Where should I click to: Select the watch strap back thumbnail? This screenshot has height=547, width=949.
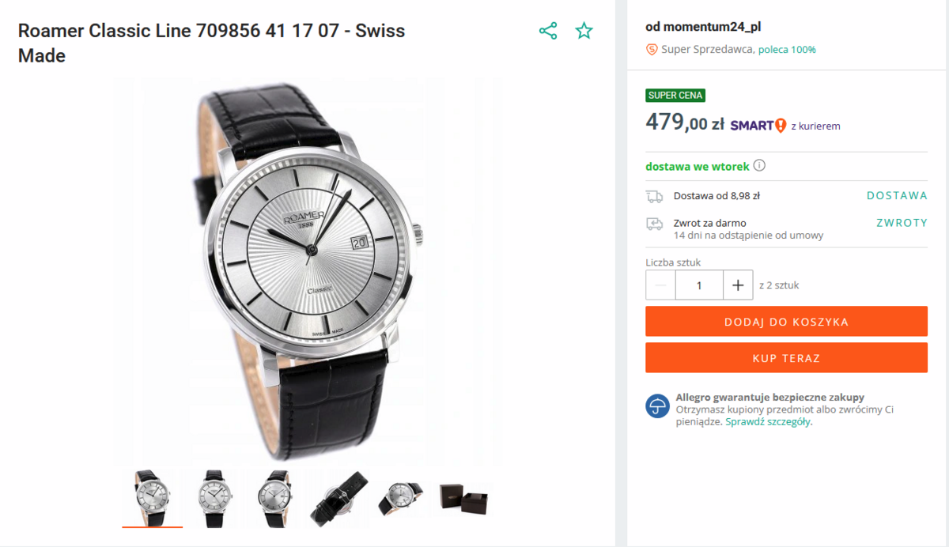coord(339,498)
